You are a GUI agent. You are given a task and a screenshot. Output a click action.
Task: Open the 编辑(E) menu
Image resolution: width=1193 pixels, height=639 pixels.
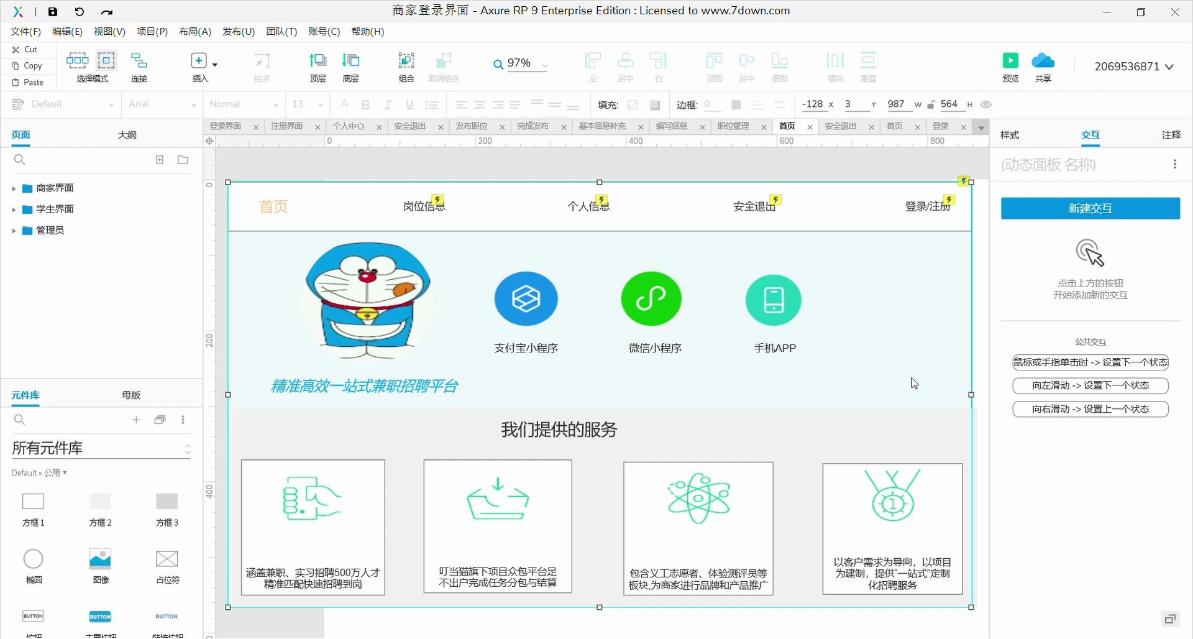pos(67,32)
